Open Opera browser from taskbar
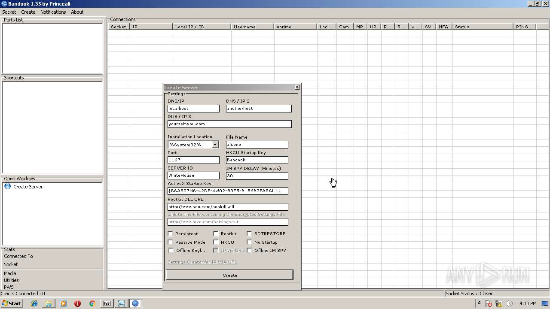The image size is (550, 309). [x=77, y=303]
